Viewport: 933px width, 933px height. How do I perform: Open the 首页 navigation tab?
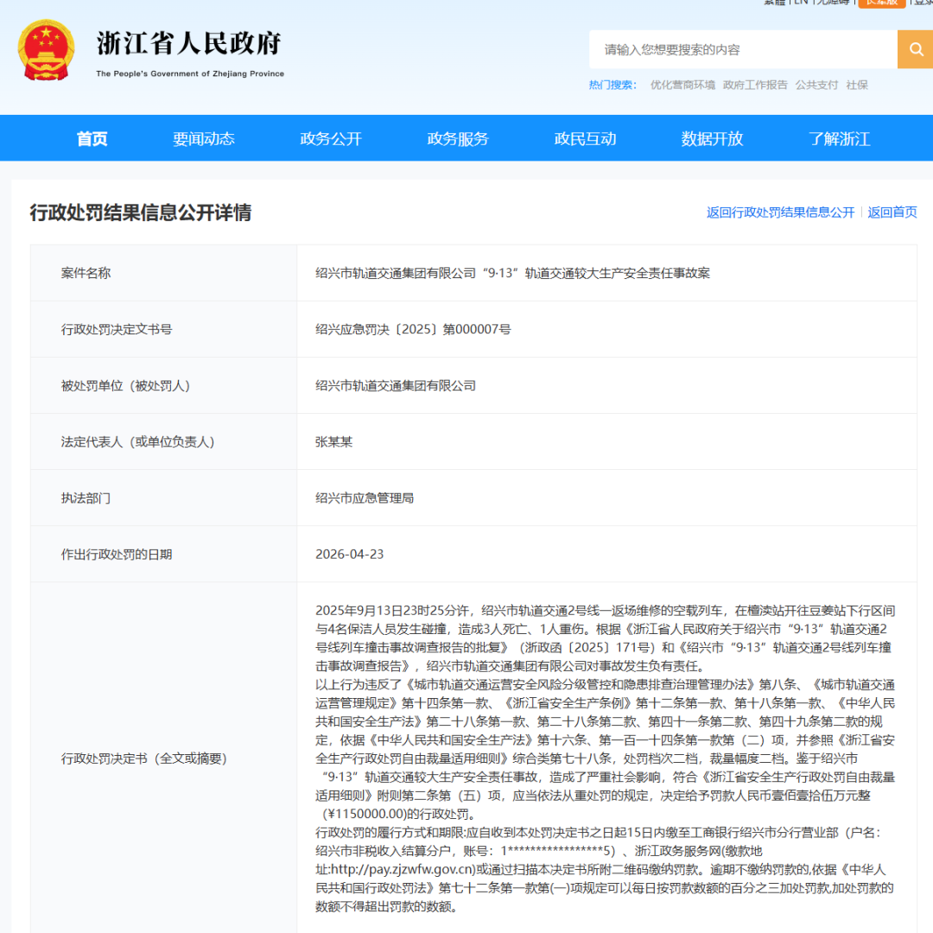pyautogui.click(x=92, y=139)
